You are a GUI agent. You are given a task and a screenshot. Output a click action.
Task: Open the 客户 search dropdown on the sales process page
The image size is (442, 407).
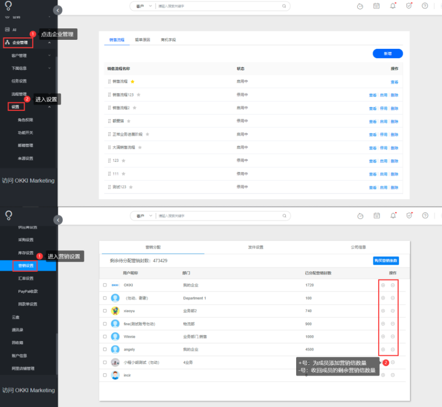click(x=144, y=6)
